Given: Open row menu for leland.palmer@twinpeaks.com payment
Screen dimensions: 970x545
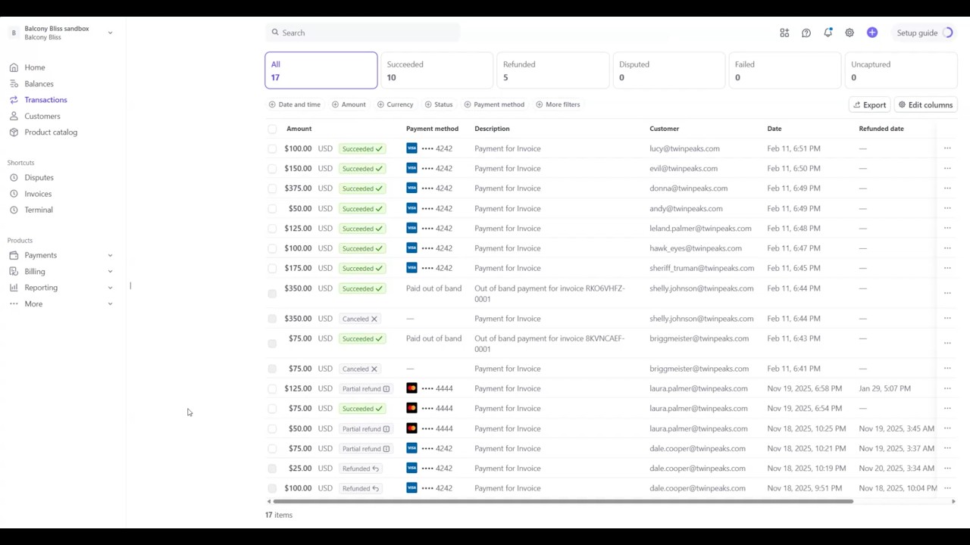Looking at the screenshot, I should tap(947, 228).
